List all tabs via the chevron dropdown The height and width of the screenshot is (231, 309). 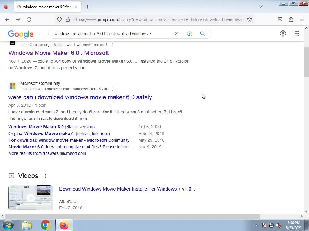click(260, 7)
